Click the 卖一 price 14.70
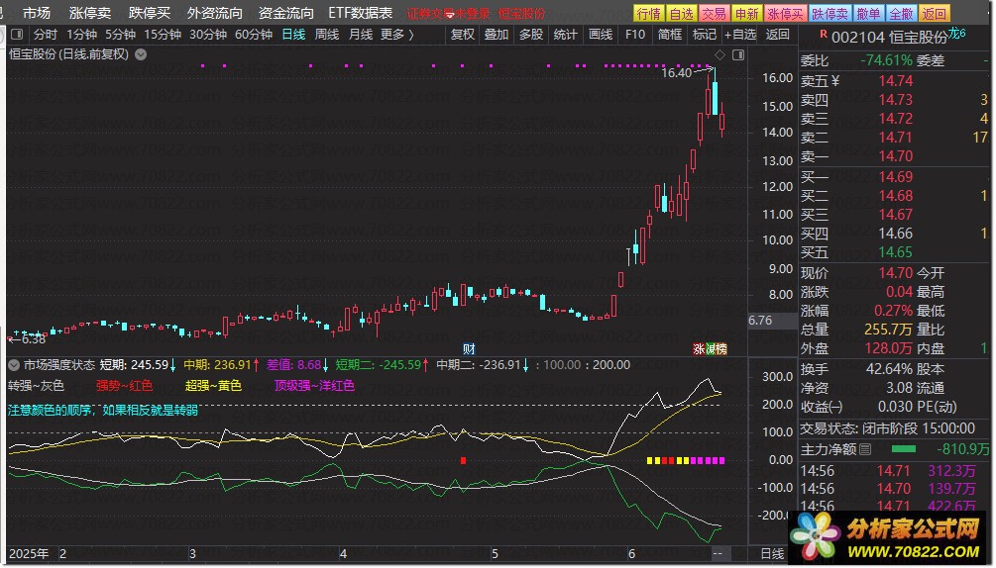The height and width of the screenshot is (568, 996). [896, 156]
